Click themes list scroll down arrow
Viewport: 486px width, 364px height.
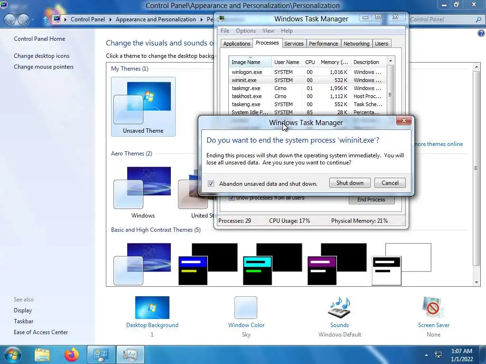click(x=477, y=282)
